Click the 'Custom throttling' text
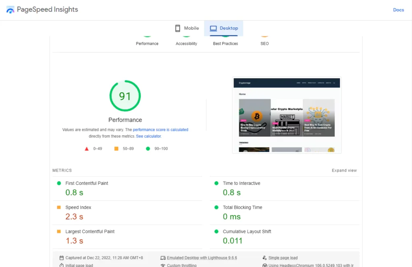This screenshot has height=267, width=412. pyautogui.click(x=181, y=265)
